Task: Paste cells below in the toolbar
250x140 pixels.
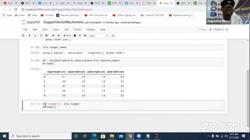Action: coord(47,36)
